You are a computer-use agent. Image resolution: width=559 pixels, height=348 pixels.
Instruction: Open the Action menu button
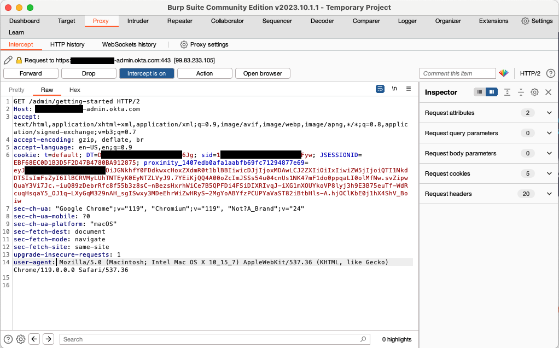pos(205,73)
